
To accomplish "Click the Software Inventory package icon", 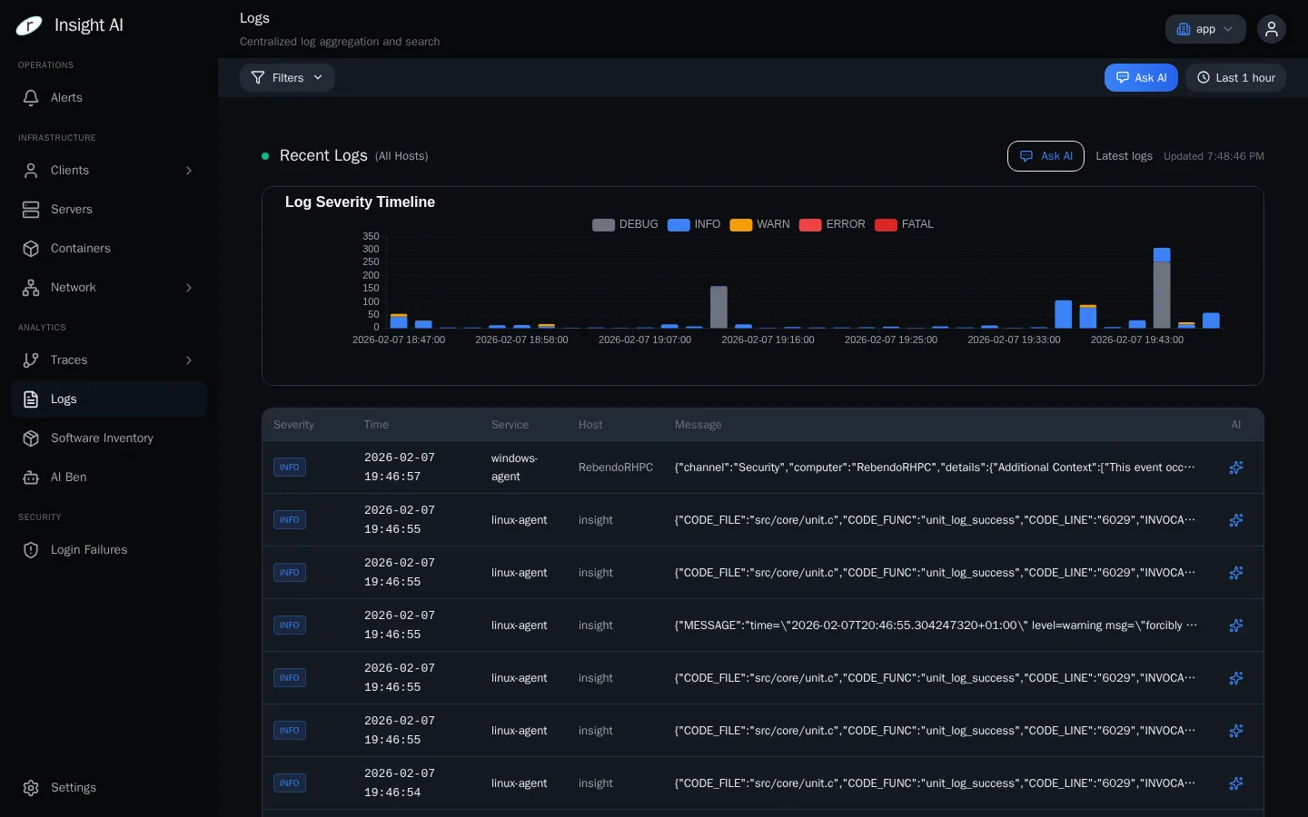I will coord(31,438).
